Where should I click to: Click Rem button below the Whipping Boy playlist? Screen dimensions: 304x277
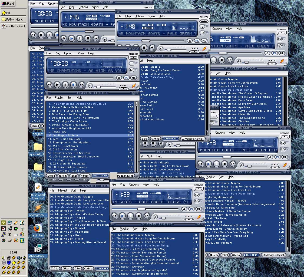coord(66,268)
